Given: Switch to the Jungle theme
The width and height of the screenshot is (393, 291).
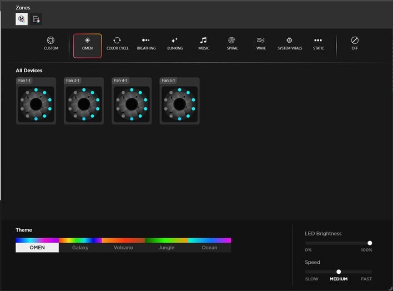Looking at the screenshot, I should click(x=167, y=248).
